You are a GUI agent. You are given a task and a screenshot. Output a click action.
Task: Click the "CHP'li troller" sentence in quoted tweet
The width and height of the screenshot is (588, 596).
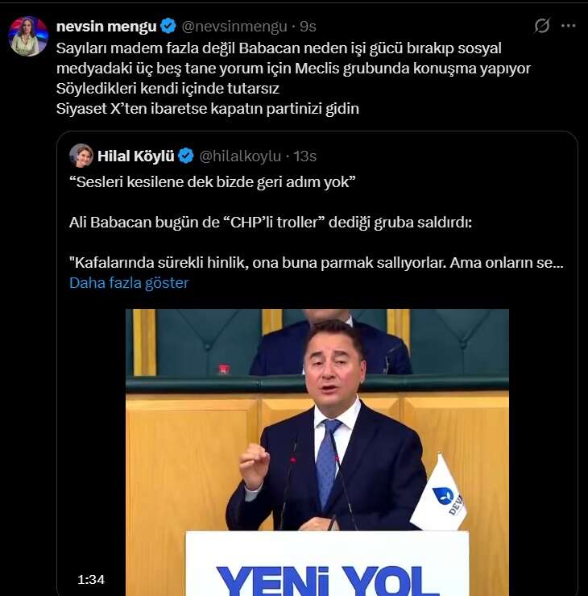(x=270, y=222)
